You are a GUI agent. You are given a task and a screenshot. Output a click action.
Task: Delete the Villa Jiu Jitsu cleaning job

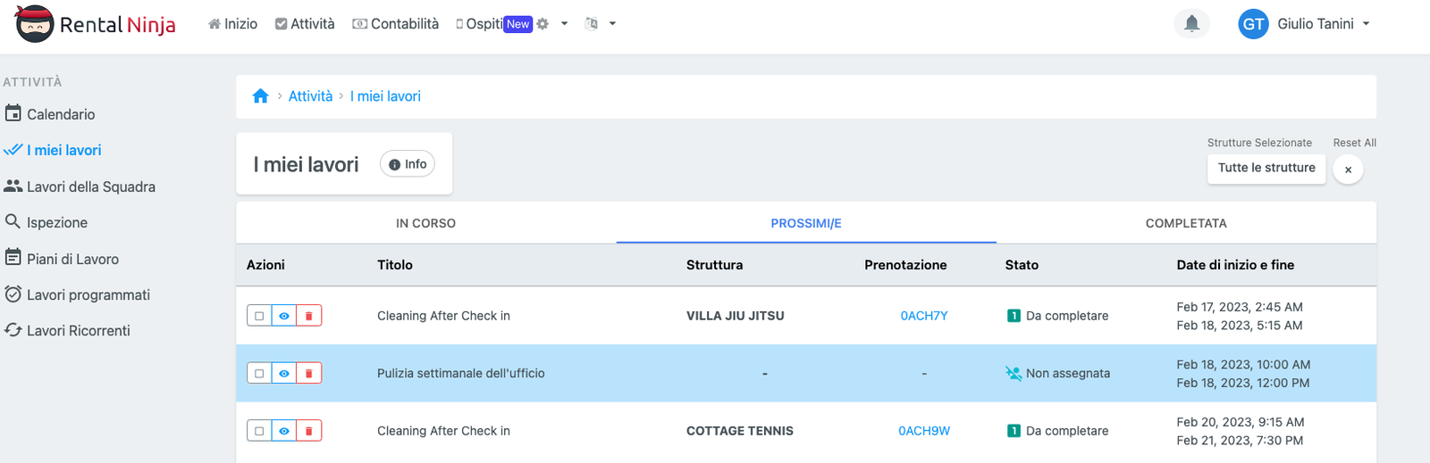point(309,316)
